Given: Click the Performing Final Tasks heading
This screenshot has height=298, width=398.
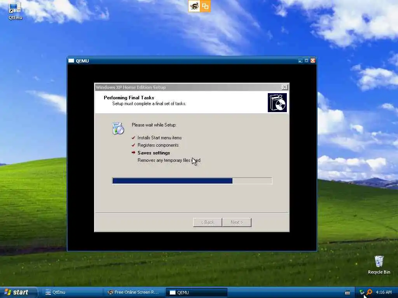Looking at the screenshot, I should (129, 98).
